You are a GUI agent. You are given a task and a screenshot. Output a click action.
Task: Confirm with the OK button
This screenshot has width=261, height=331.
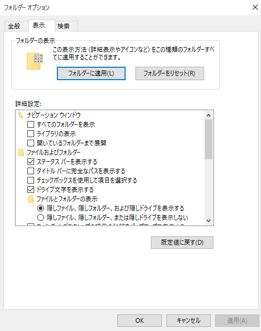[x=140, y=321]
